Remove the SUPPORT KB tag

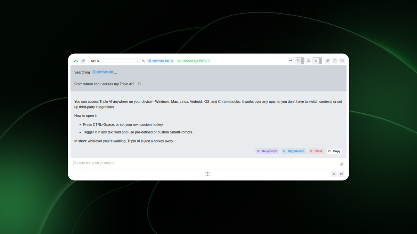(x=171, y=61)
